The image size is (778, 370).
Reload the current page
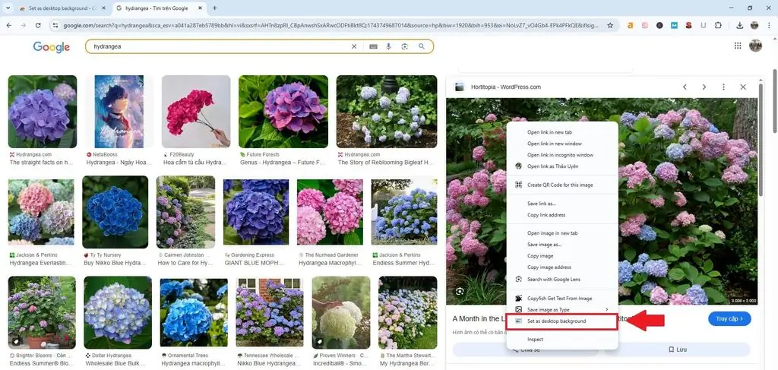tap(38, 25)
